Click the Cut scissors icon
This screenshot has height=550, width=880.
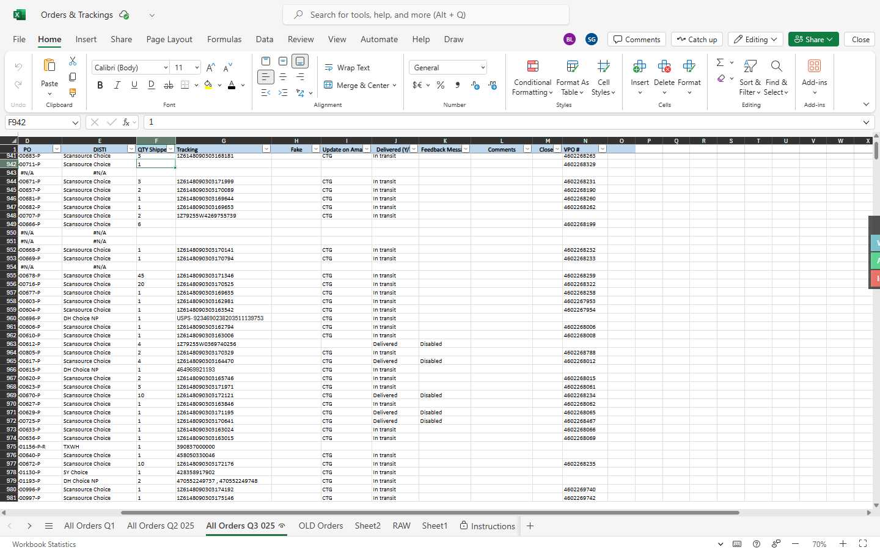point(73,61)
